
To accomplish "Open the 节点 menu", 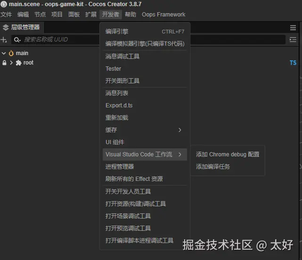I will (x=40, y=15).
